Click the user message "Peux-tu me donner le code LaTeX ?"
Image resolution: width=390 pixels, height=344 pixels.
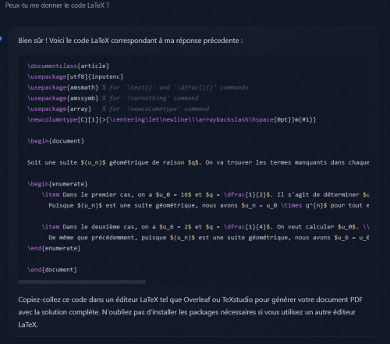tap(57, 5)
